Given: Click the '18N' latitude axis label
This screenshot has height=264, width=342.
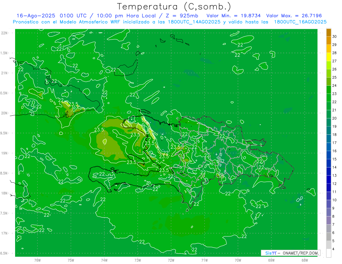Looking at the screenshot, I should click(5, 193).
